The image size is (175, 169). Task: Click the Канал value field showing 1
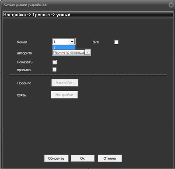pyautogui.click(x=61, y=42)
